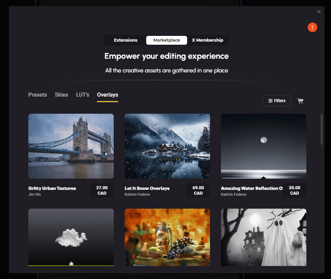Switch to the Extensions tab
The width and height of the screenshot is (331, 279).
pos(125,40)
